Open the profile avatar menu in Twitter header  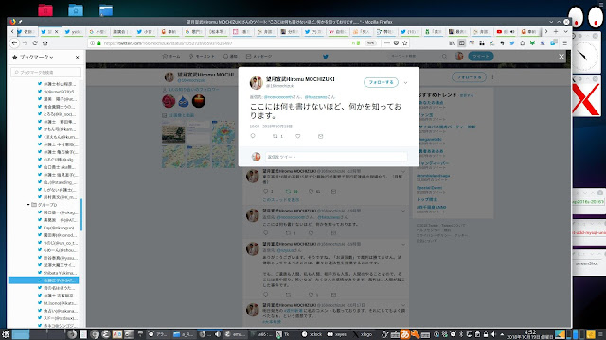[x=458, y=57]
